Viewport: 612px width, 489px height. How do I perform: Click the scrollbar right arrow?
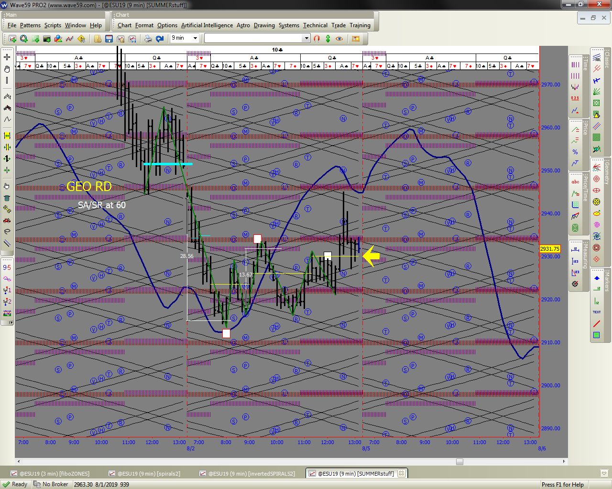pyautogui.click(x=564, y=462)
